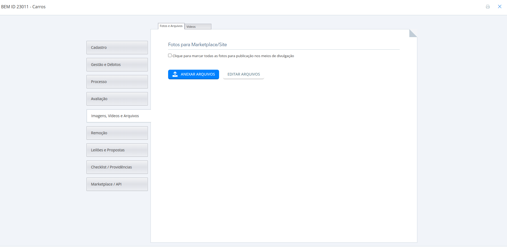The width and height of the screenshot is (507, 248).
Task: Open the Marketplace / API section
Action: pos(117,184)
